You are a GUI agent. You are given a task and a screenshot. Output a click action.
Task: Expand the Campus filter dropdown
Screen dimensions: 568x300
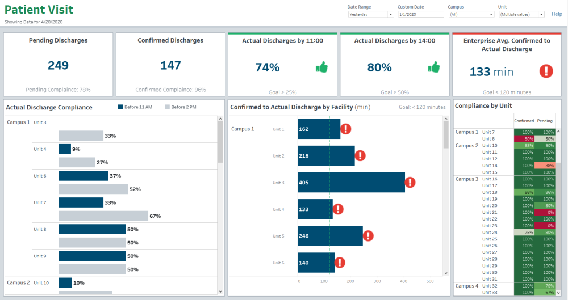click(x=471, y=15)
